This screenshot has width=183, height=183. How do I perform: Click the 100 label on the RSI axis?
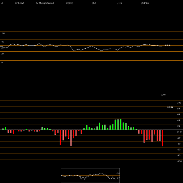point(3,33)
